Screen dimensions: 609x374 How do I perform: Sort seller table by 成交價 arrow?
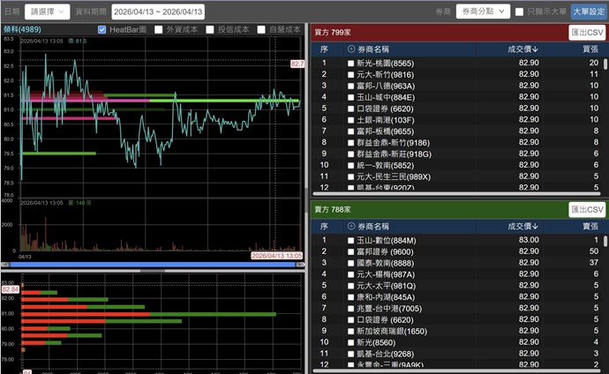[535, 226]
